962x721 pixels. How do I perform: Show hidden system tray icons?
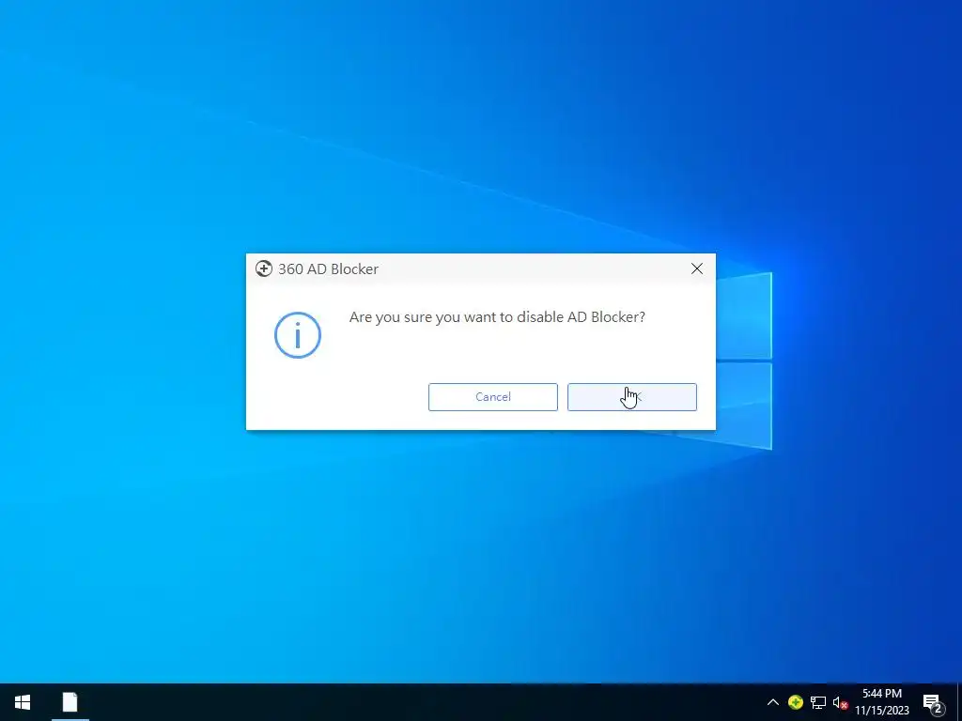click(773, 702)
